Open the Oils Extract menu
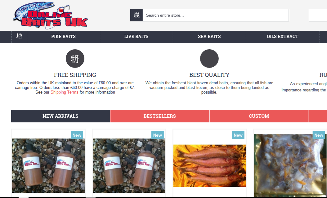This screenshot has height=198, width=327. (283, 37)
